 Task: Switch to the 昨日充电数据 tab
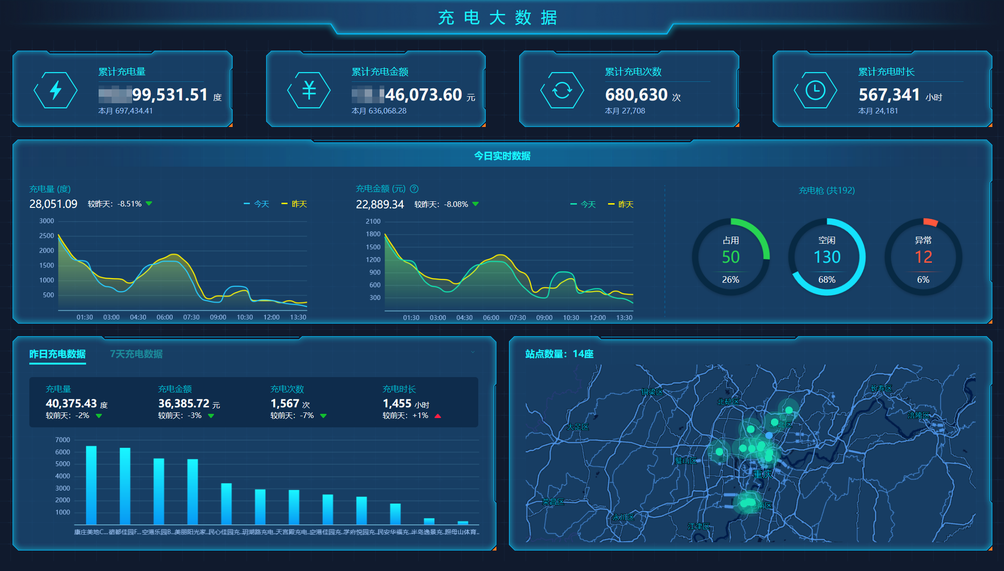click(58, 354)
